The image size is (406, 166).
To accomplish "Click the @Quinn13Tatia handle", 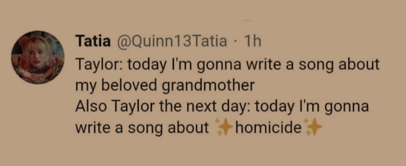I will pos(172,41).
